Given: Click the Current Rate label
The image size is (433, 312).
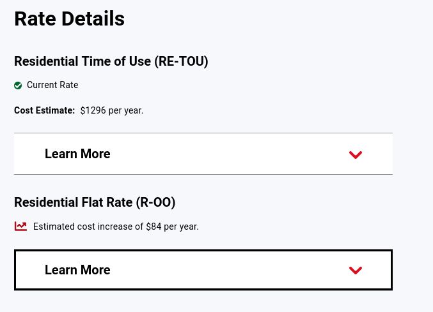Looking at the screenshot, I should [52, 85].
